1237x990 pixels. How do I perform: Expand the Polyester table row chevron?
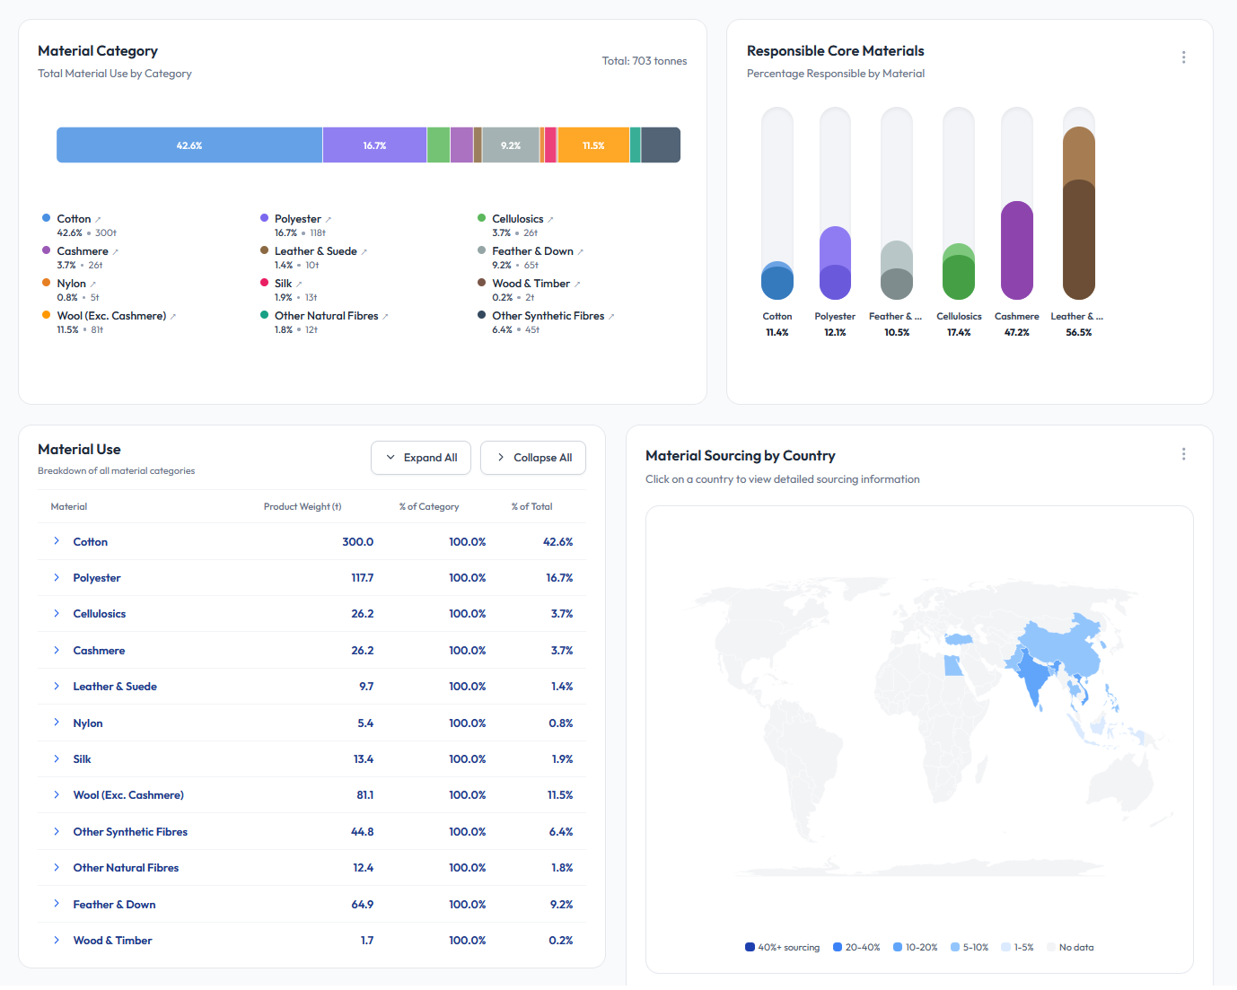pos(57,577)
